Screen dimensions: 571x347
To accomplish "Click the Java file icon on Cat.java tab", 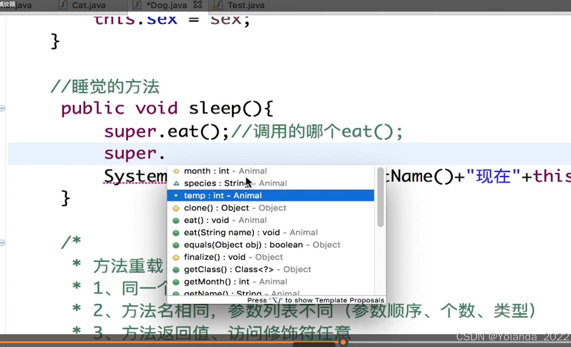I will click(62, 5).
